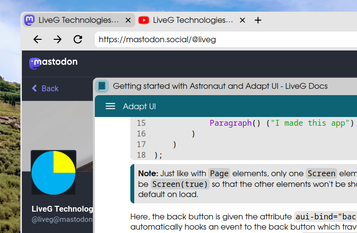Viewport: 357px width, 233px height.
Task: Click the Mastodon logo in the header
Action: (x=53, y=62)
